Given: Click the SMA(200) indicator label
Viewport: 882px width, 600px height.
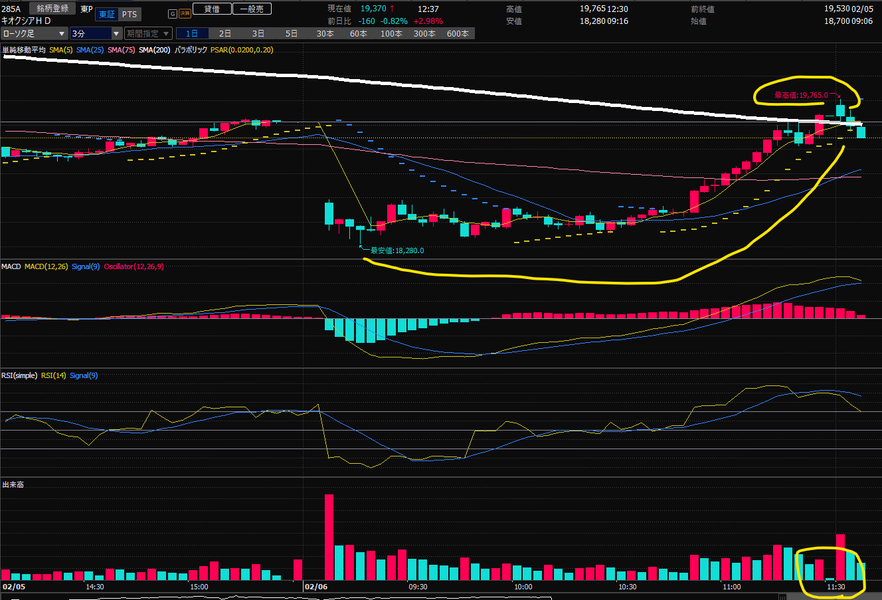Looking at the screenshot, I should (155, 50).
